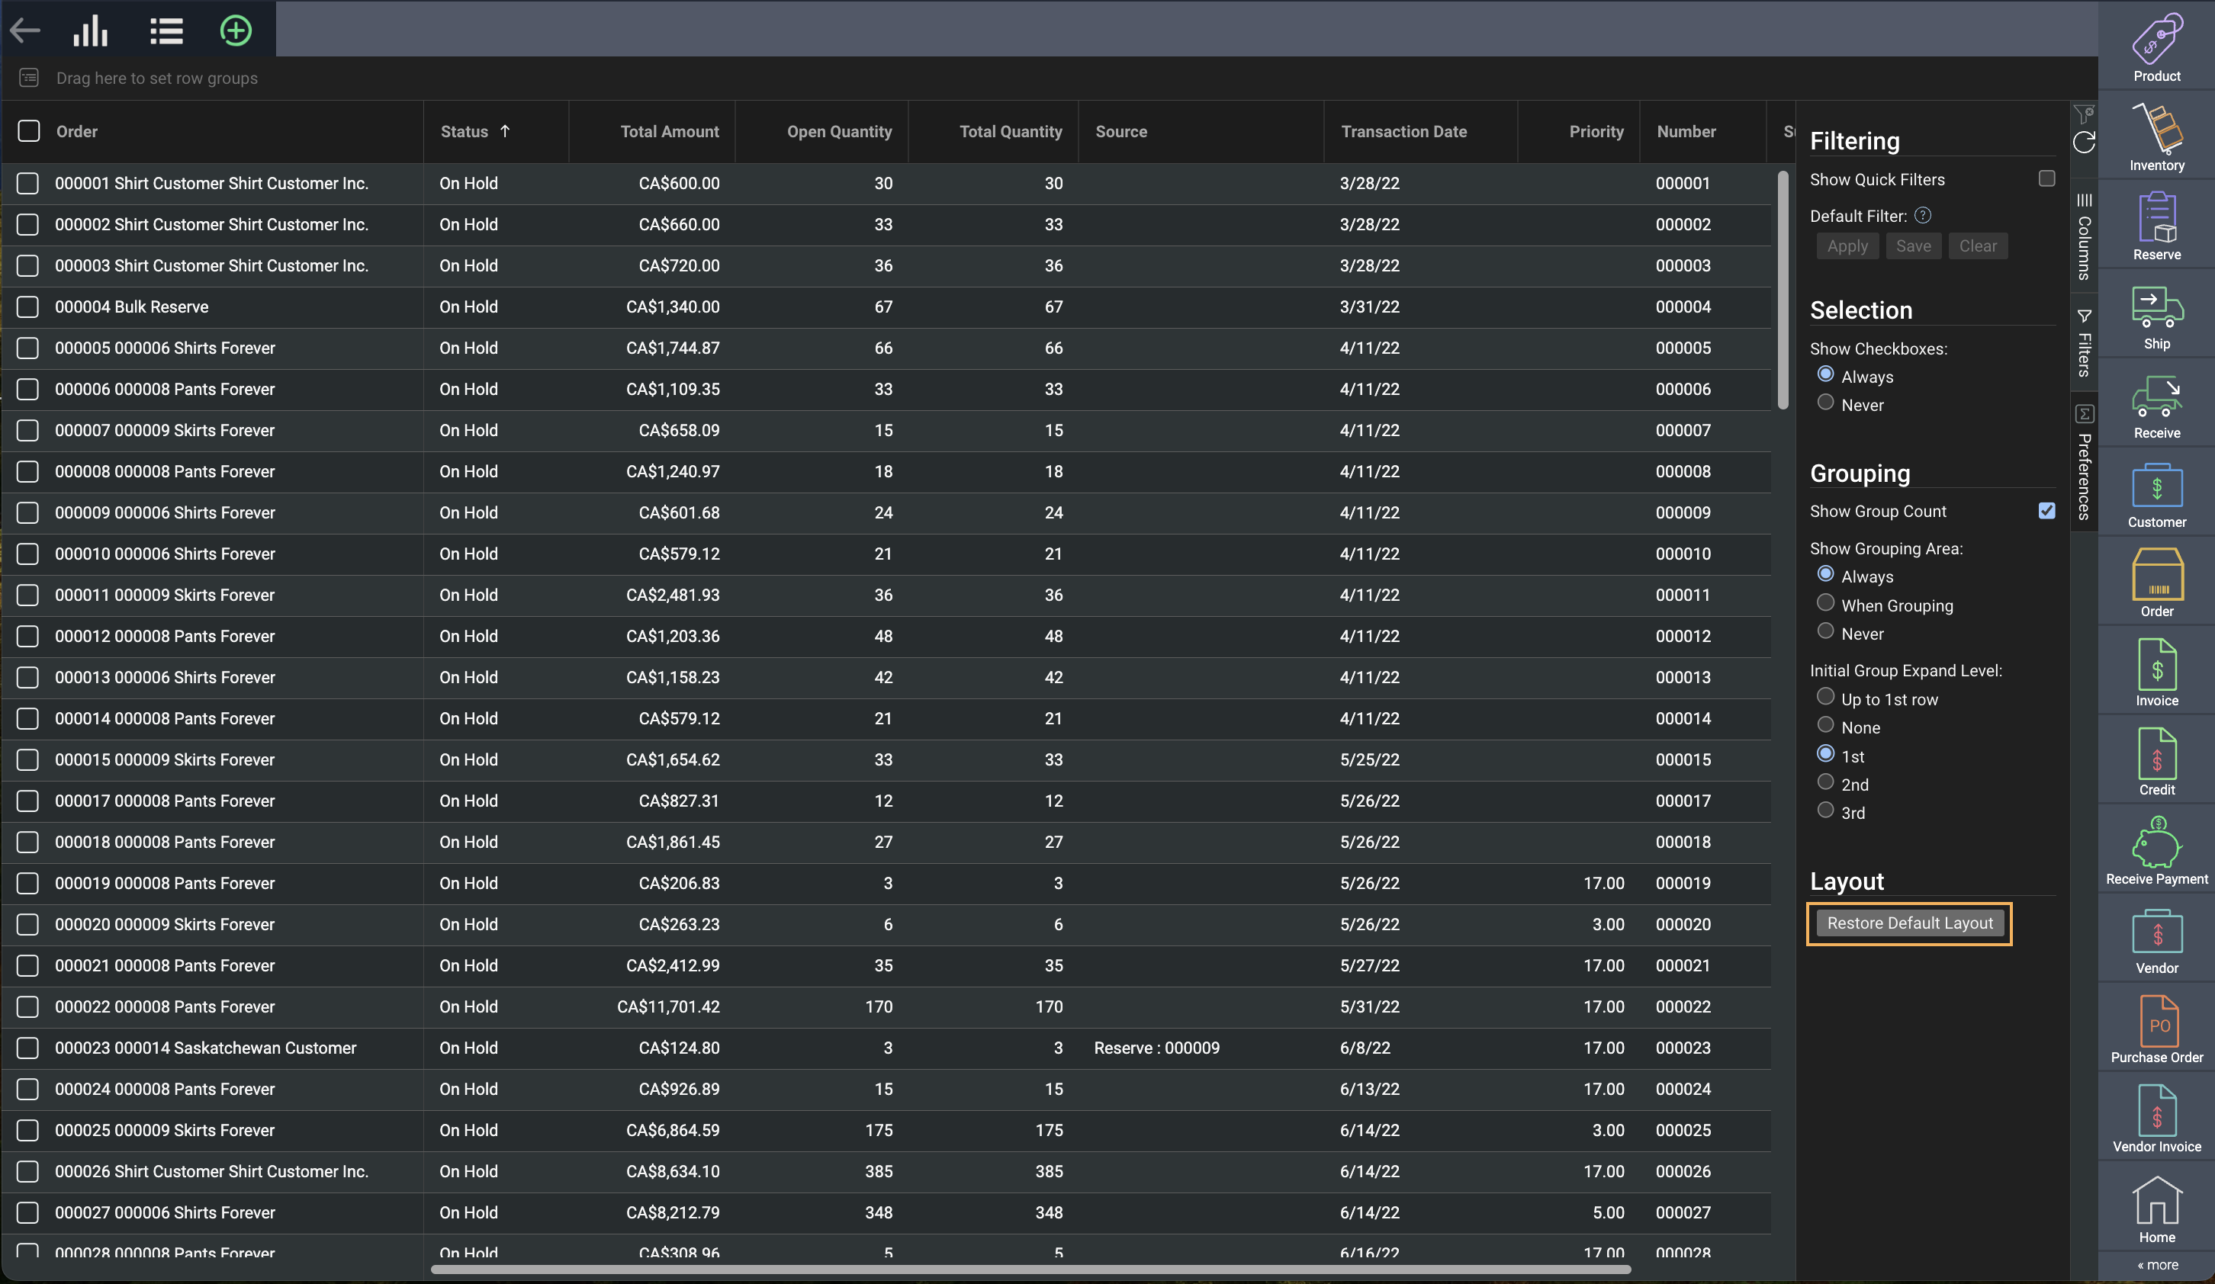Viewport: 2215px width, 1284px height.
Task: Click the refresh icon beside Filtering
Action: pyautogui.click(x=2084, y=143)
